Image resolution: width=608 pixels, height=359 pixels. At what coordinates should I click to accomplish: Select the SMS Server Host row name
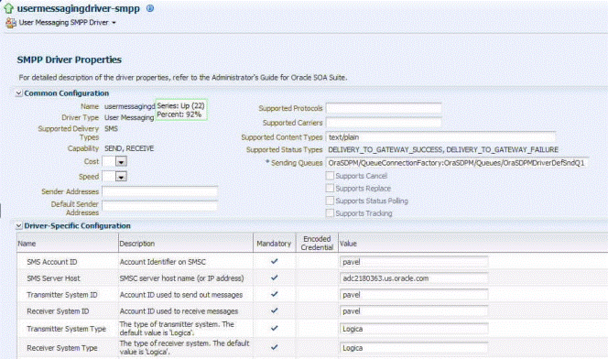(x=53, y=278)
